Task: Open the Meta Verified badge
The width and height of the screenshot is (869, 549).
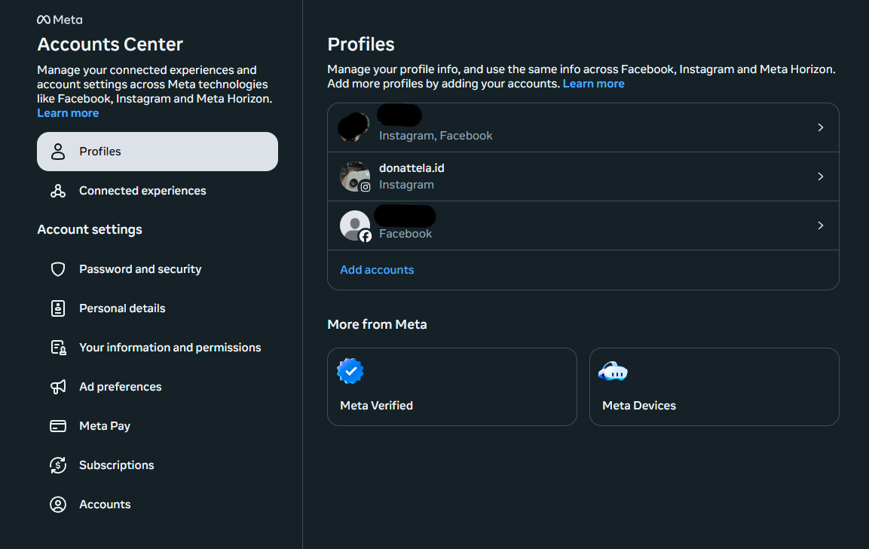Action: click(349, 370)
